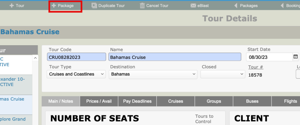Click the Tour Code field
This screenshot has width=300, height=125.
pos(76,57)
